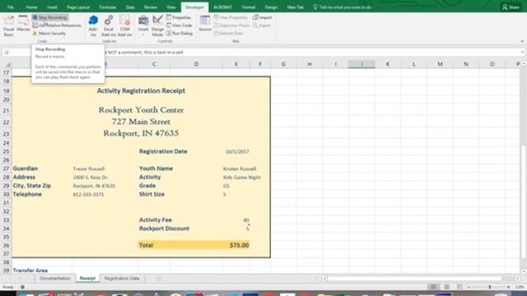Viewport: 527px width, 296px height.
Task: Open the ACROBAT ribbon tab
Action: click(x=223, y=7)
